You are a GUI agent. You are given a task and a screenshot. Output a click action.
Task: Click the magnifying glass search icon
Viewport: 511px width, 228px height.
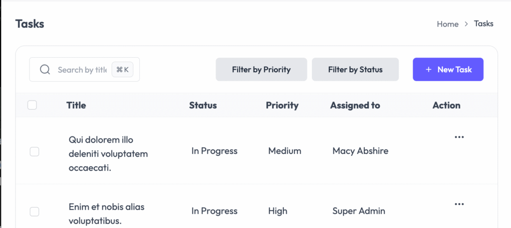point(44,69)
